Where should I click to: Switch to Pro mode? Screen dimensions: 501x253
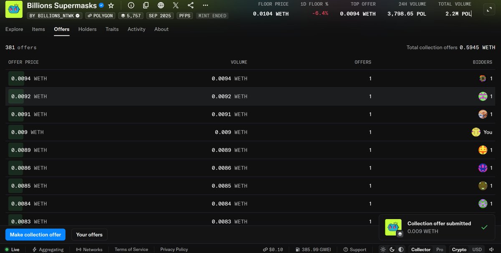coord(440,249)
